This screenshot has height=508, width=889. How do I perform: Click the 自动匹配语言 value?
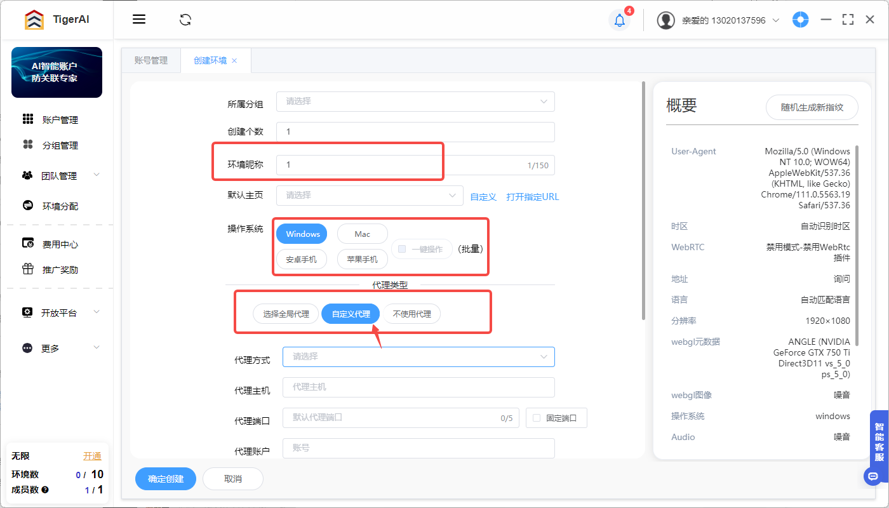click(825, 300)
